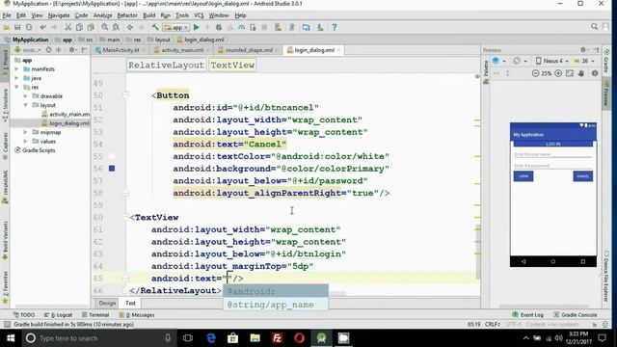Expand the mipmap folder
Screen dimensions: 617x347
point(26,133)
